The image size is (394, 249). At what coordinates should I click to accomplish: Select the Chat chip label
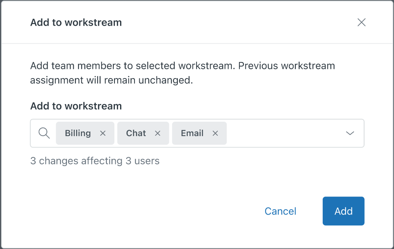136,133
